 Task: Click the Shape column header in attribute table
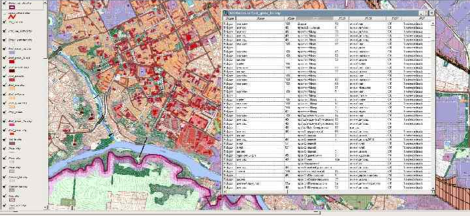[229, 18]
